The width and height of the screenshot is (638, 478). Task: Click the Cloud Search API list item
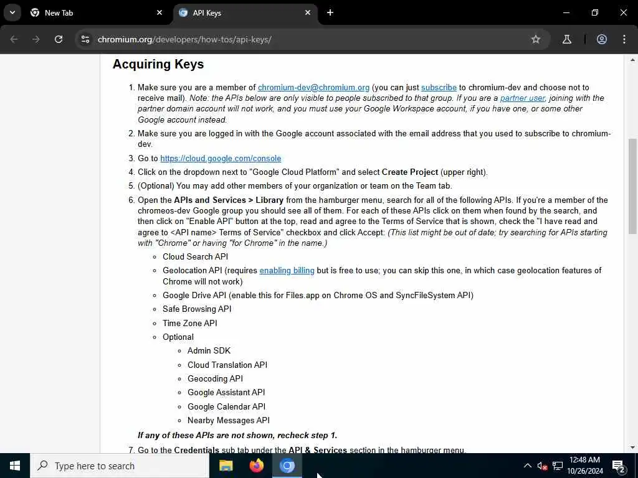pos(195,257)
